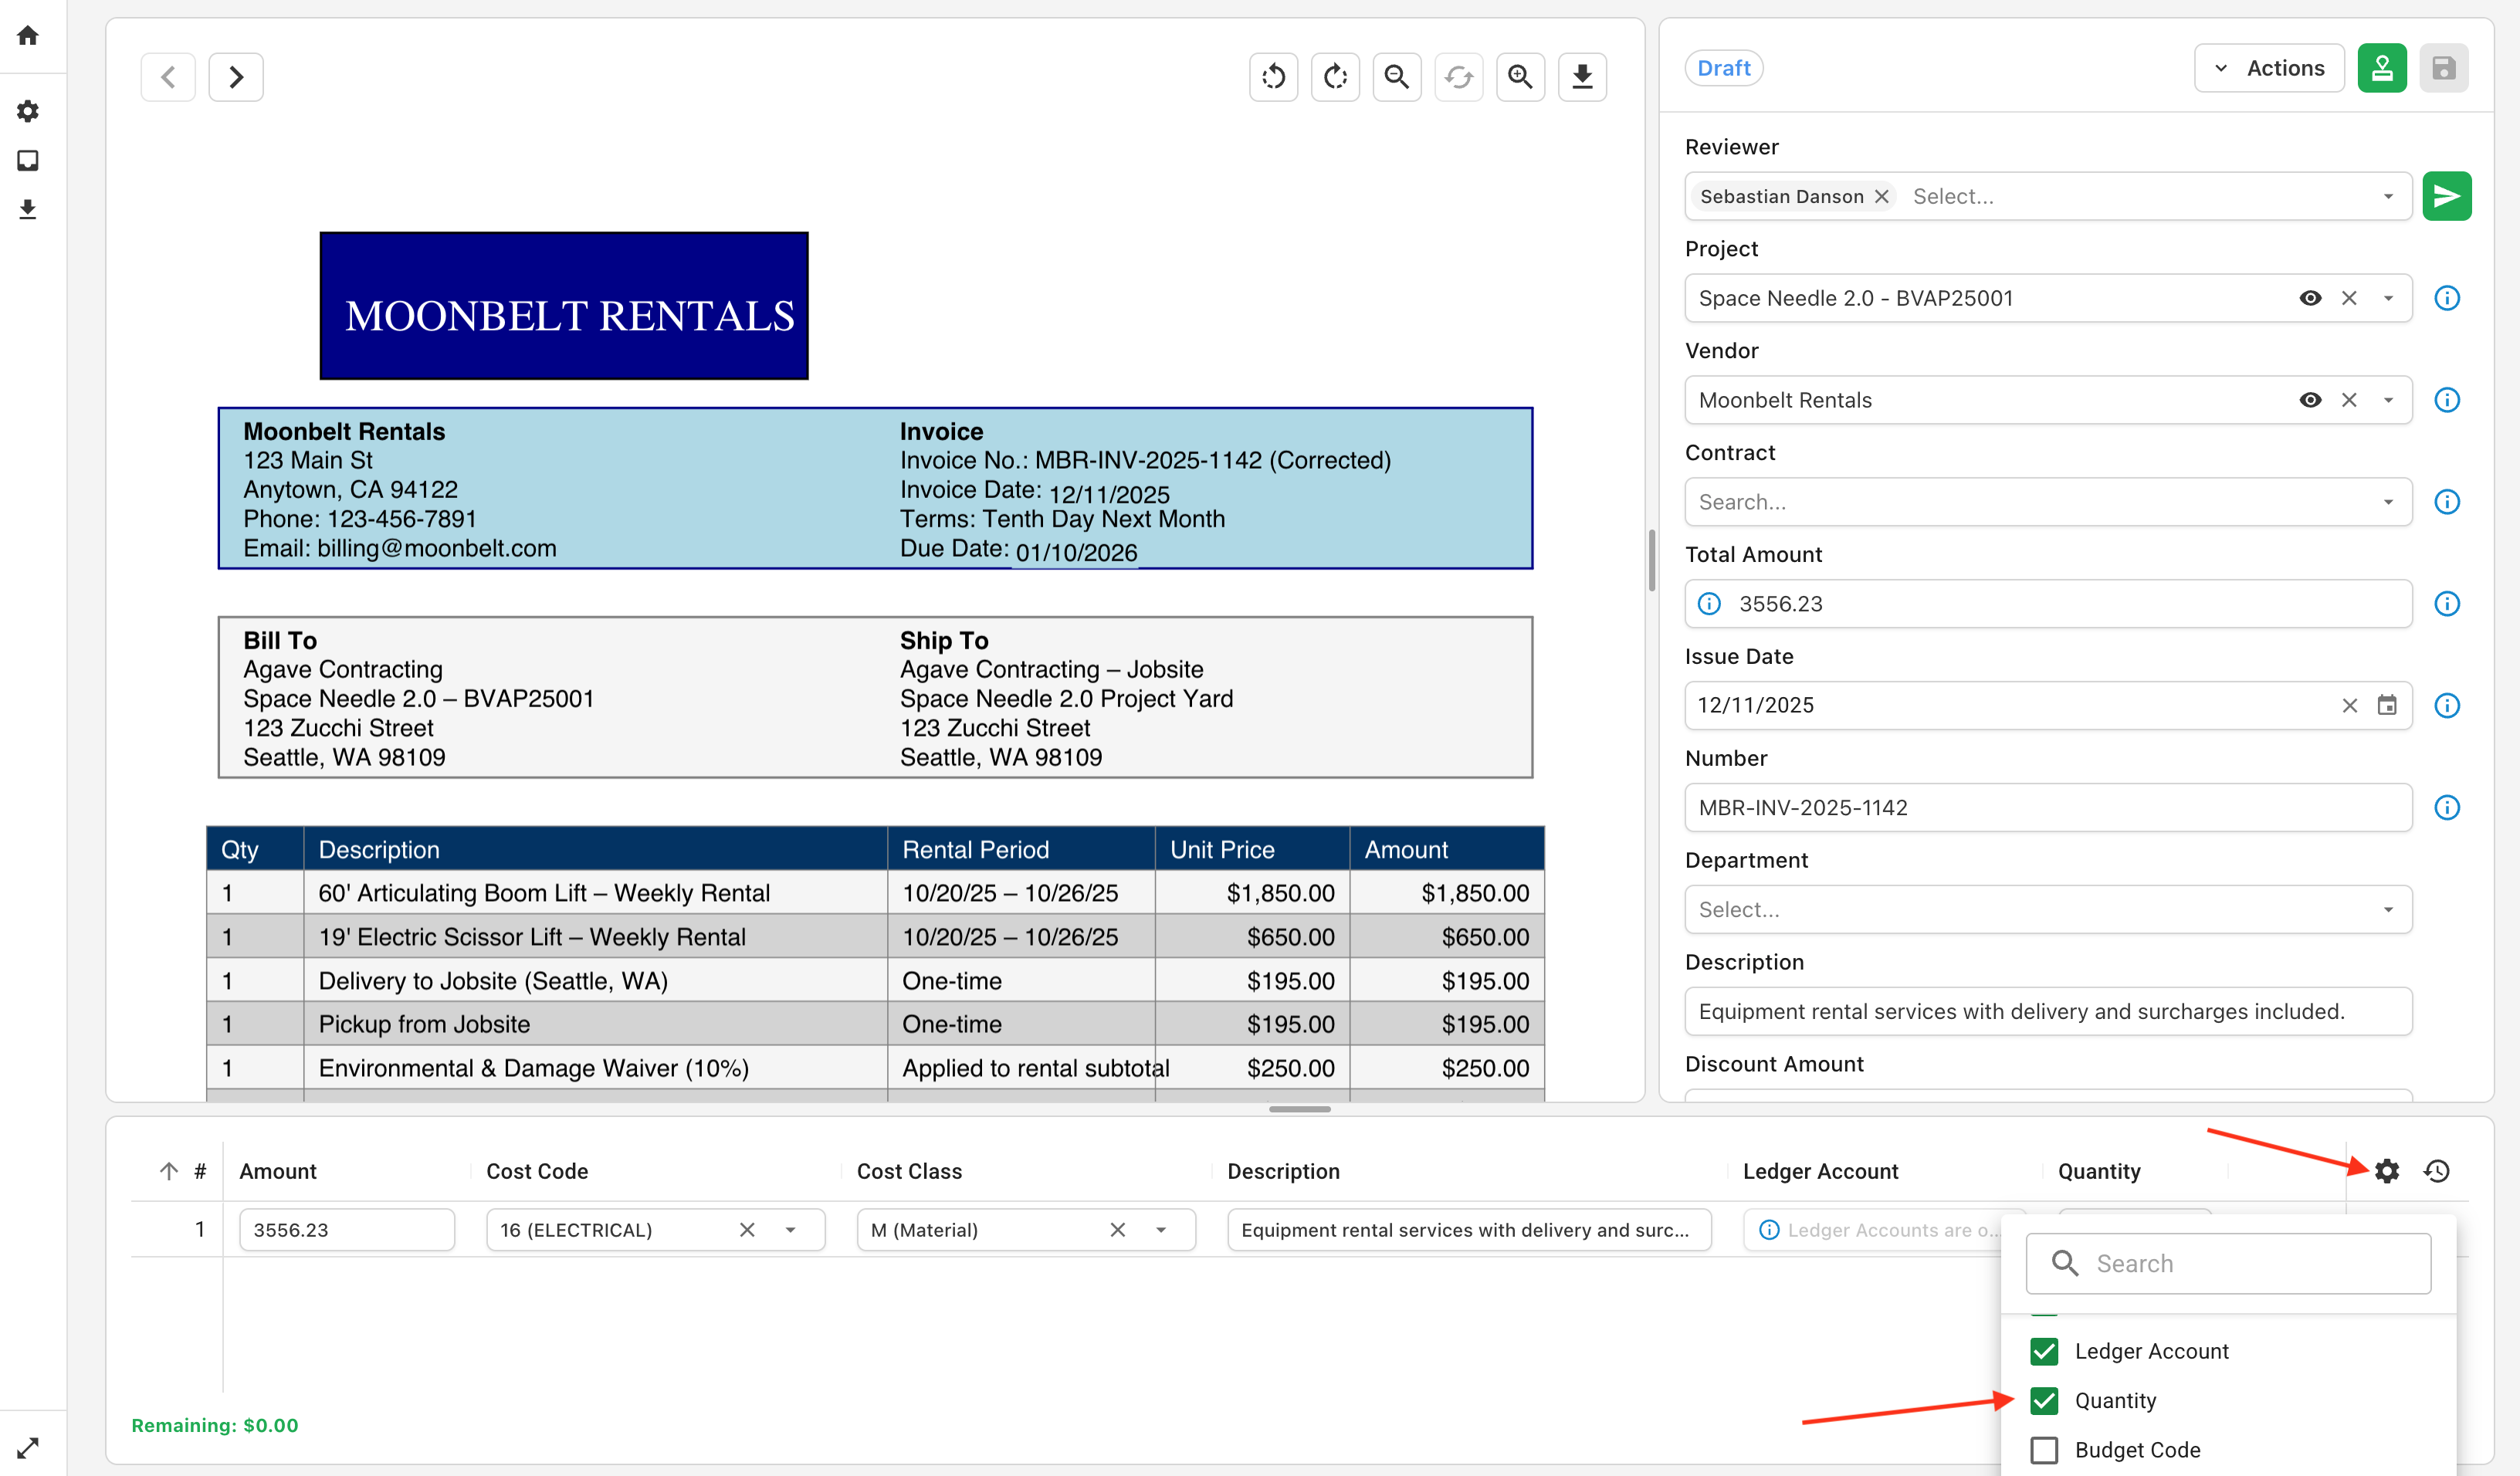Go to next document with right chevron
This screenshot has height=1476, width=2520.
[x=236, y=77]
